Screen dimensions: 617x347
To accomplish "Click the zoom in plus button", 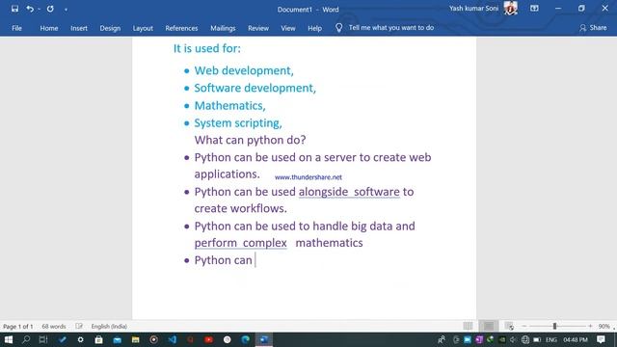I will click(x=590, y=326).
